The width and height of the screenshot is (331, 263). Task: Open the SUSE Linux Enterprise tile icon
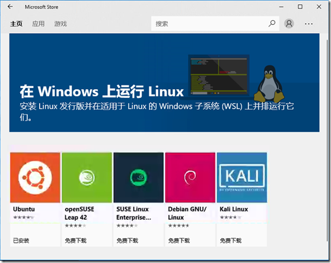[x=138, y=178]
